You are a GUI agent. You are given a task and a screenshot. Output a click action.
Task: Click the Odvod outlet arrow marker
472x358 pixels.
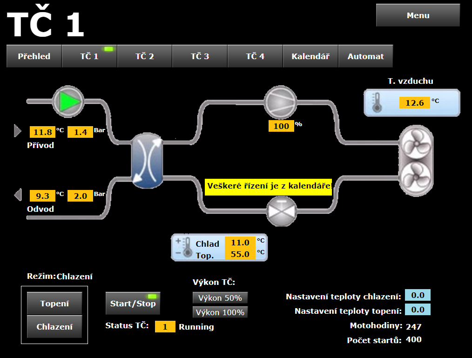18,195
